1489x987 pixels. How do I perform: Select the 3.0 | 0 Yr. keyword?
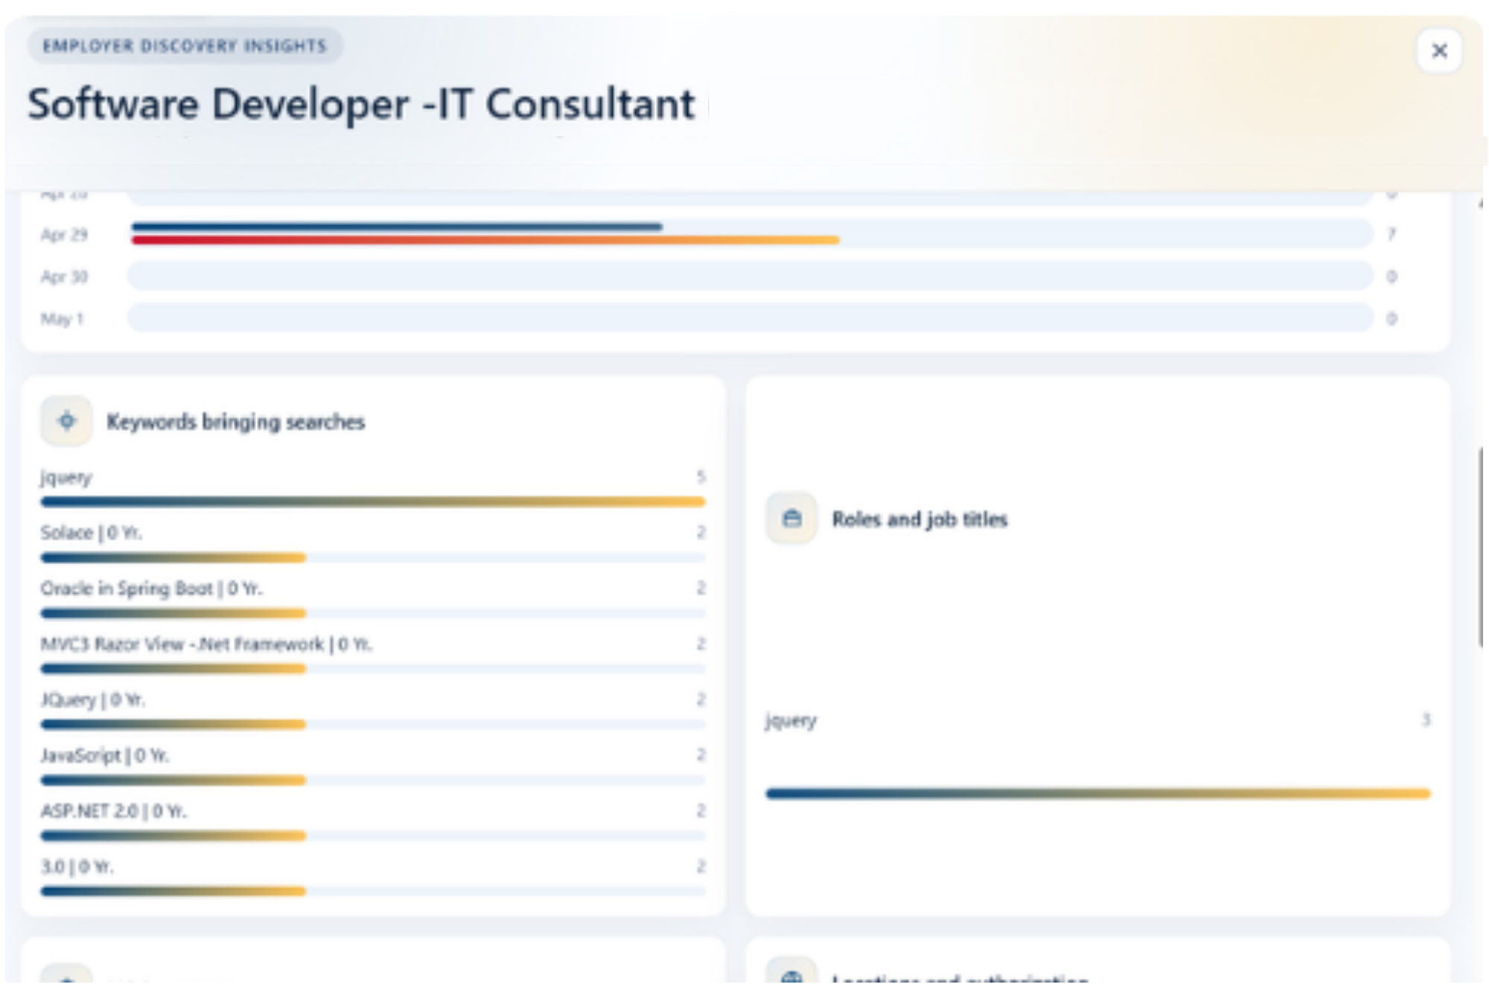point(77,866)
